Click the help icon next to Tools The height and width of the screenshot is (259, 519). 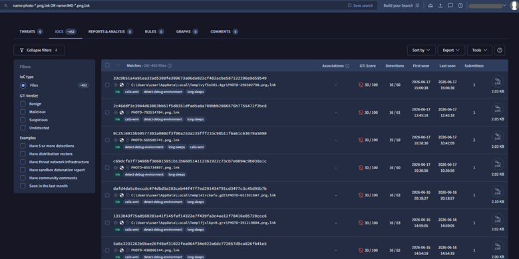pos(500,51)
